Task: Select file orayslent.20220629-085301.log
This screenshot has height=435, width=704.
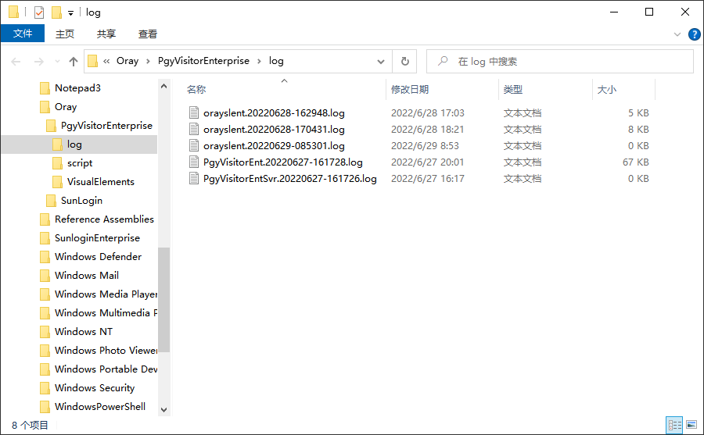Action: tap(274, 146)
